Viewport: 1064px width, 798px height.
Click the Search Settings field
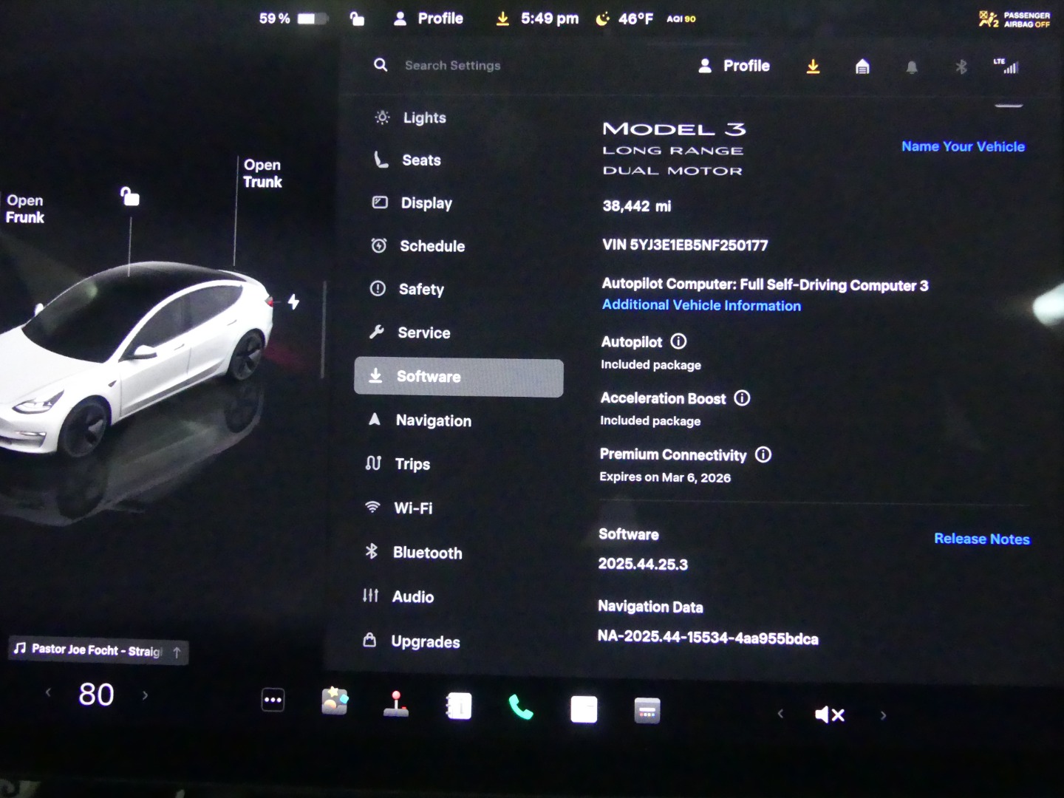[452, 66]
